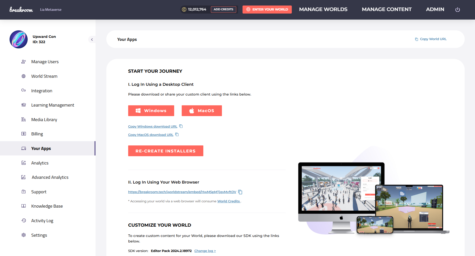Click the power logout icon
The height and width of the screenshot is (256, 475).
pos(458,10)
